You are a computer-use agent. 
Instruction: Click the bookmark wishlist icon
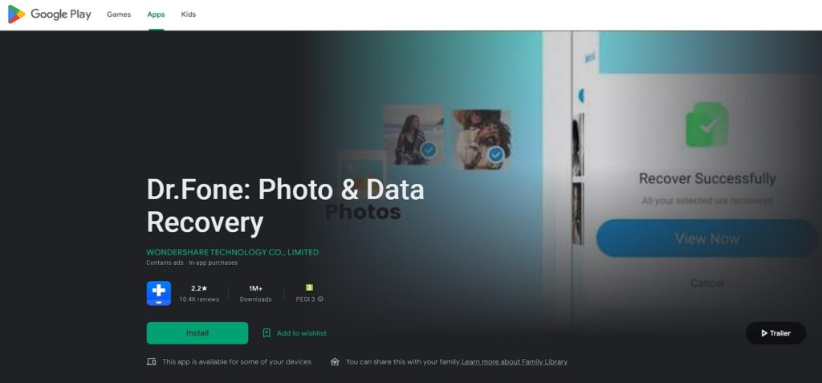pos(267,333)
